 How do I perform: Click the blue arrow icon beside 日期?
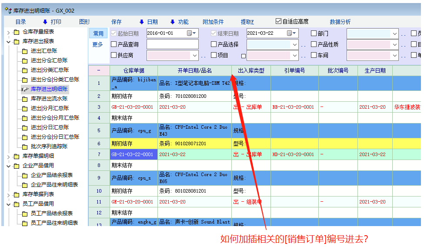tap(141, 22)
